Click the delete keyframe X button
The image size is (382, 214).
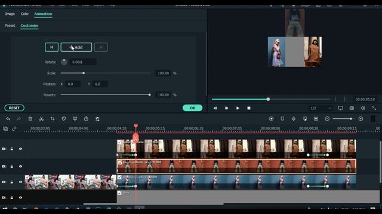click(x=101, y=47)
